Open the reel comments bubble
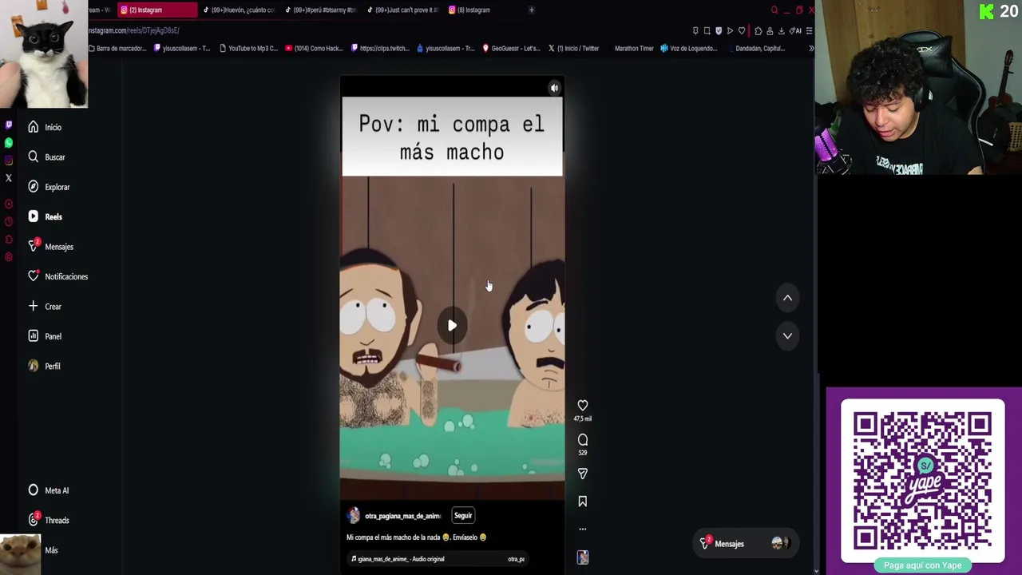Image resolution: width=1022 pixels, height=575 pixels. coord(583,440)
